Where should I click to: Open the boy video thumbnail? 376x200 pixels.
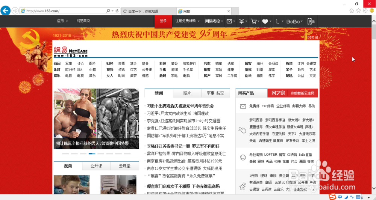click(x=71, y=185)
